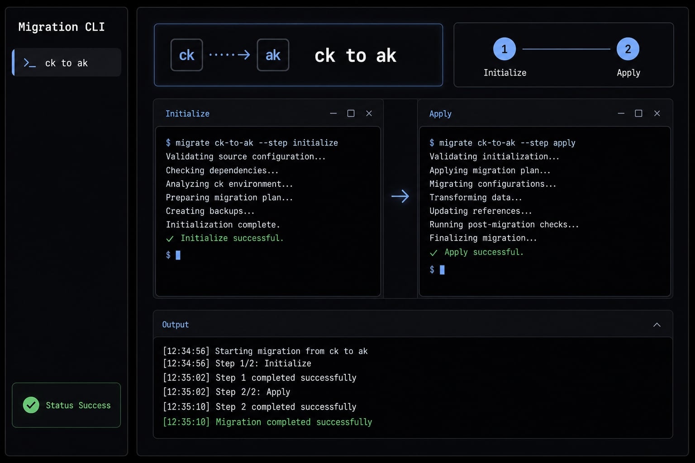Click 'Migration completed successfully' log line
The height and width of the screenshot is (463, 695).
point(267,422)
